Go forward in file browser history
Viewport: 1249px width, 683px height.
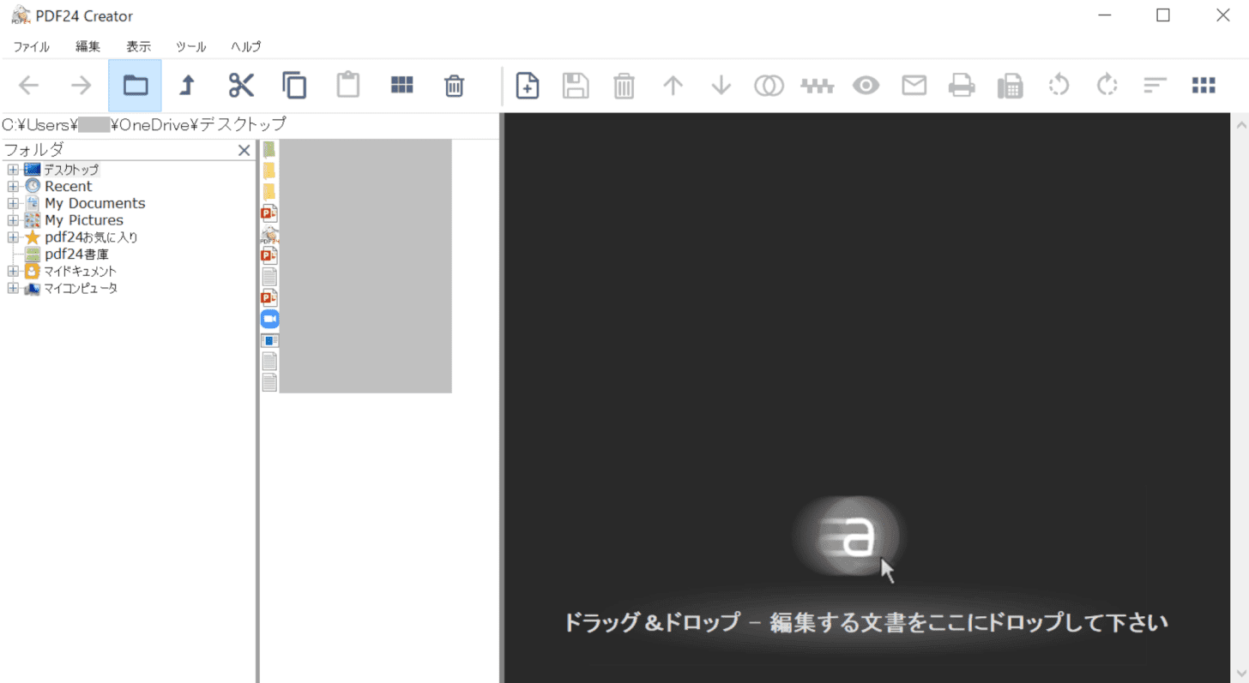coord(81,85)
